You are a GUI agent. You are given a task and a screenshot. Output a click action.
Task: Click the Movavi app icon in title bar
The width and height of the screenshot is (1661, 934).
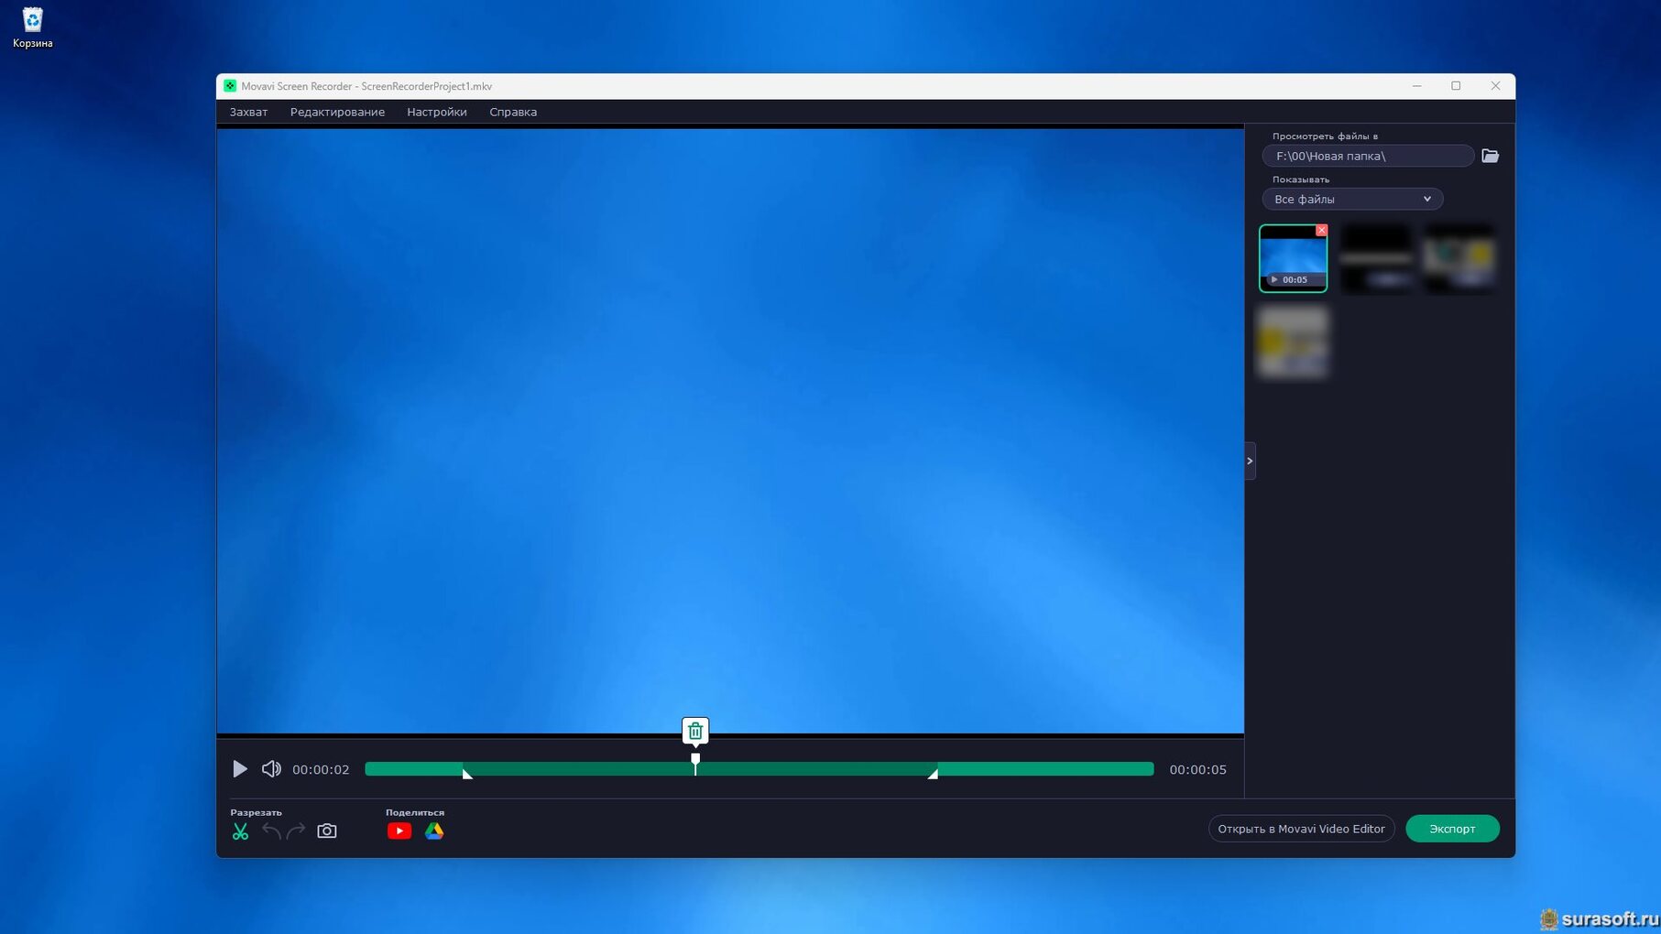230,86
